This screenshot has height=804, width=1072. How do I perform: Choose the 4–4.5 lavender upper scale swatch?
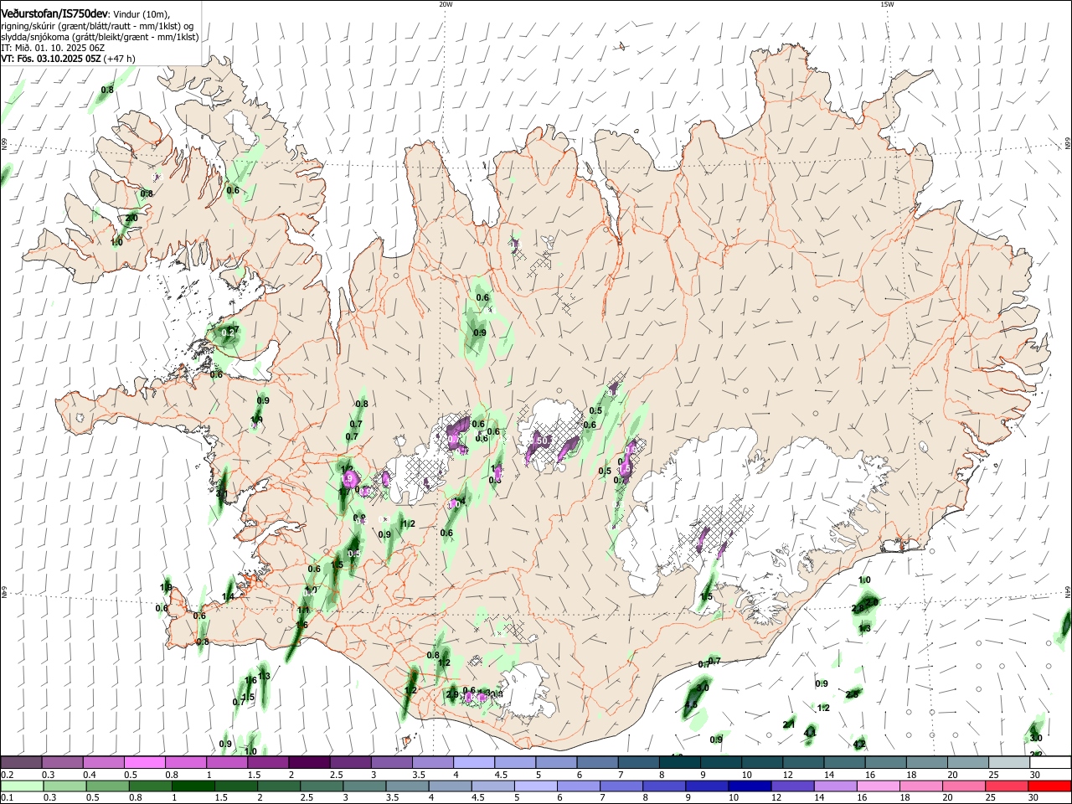pyautogui.click(x=474, y=762)
